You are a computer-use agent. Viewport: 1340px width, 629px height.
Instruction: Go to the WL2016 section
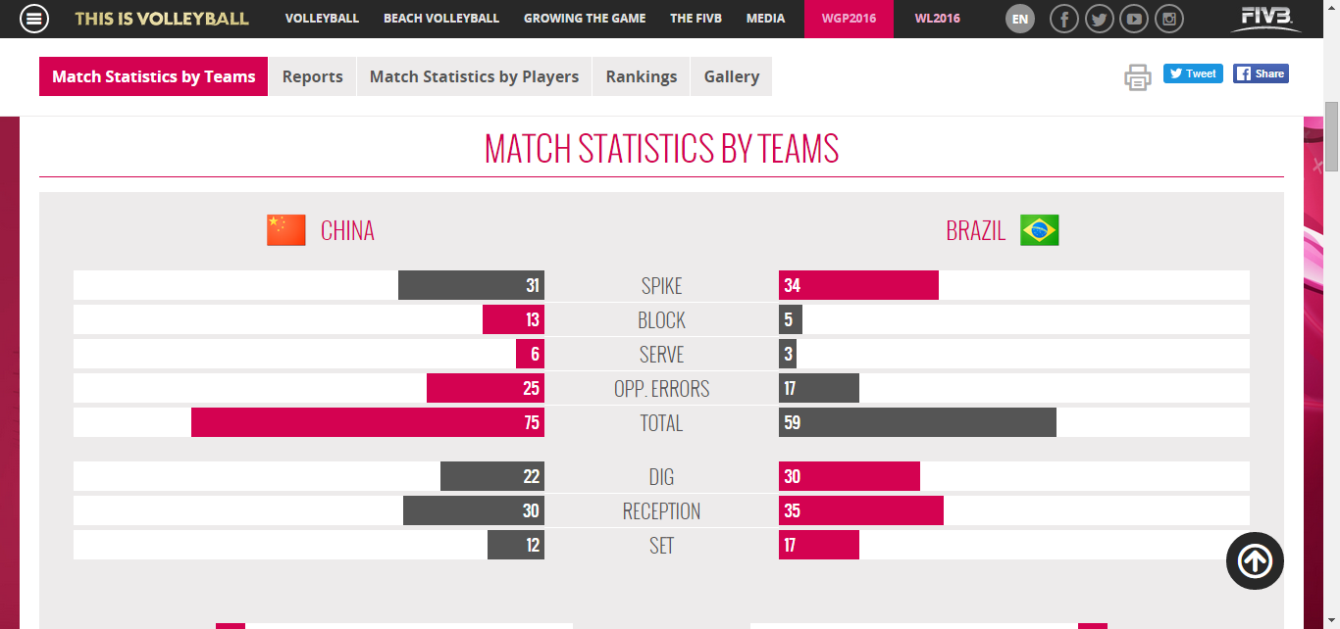(937, 19)
